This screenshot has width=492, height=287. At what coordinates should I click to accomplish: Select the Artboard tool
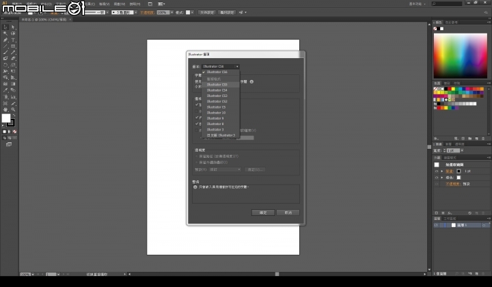click(x=5, y=103)
